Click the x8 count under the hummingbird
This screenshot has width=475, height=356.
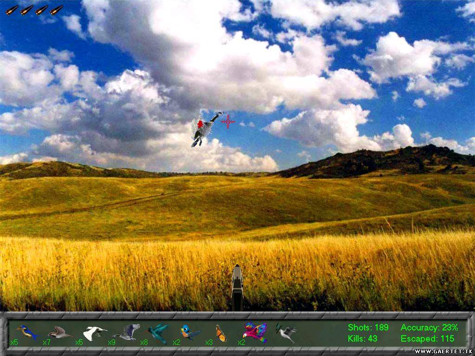(144, 343)
